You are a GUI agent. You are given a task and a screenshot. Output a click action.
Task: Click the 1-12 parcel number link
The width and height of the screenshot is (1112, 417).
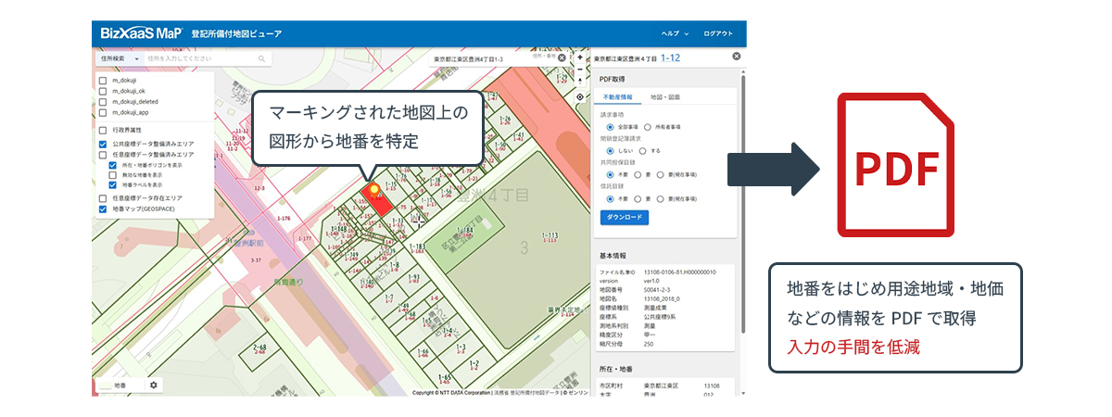pyautogui.click(x=671, y=57)
